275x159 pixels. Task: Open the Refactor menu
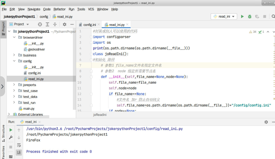pyautogui.click(x=60, y=9)
